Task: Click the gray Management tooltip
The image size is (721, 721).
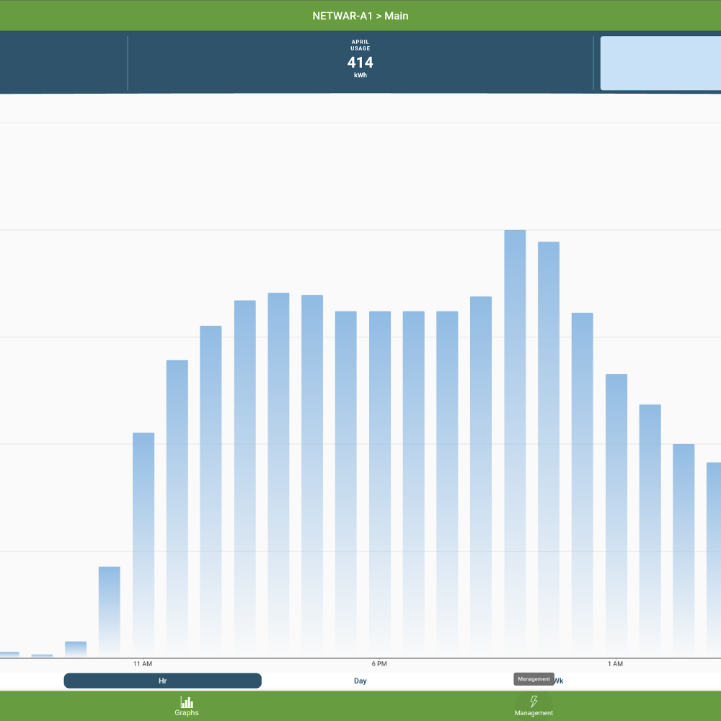Action: [534, 679]
